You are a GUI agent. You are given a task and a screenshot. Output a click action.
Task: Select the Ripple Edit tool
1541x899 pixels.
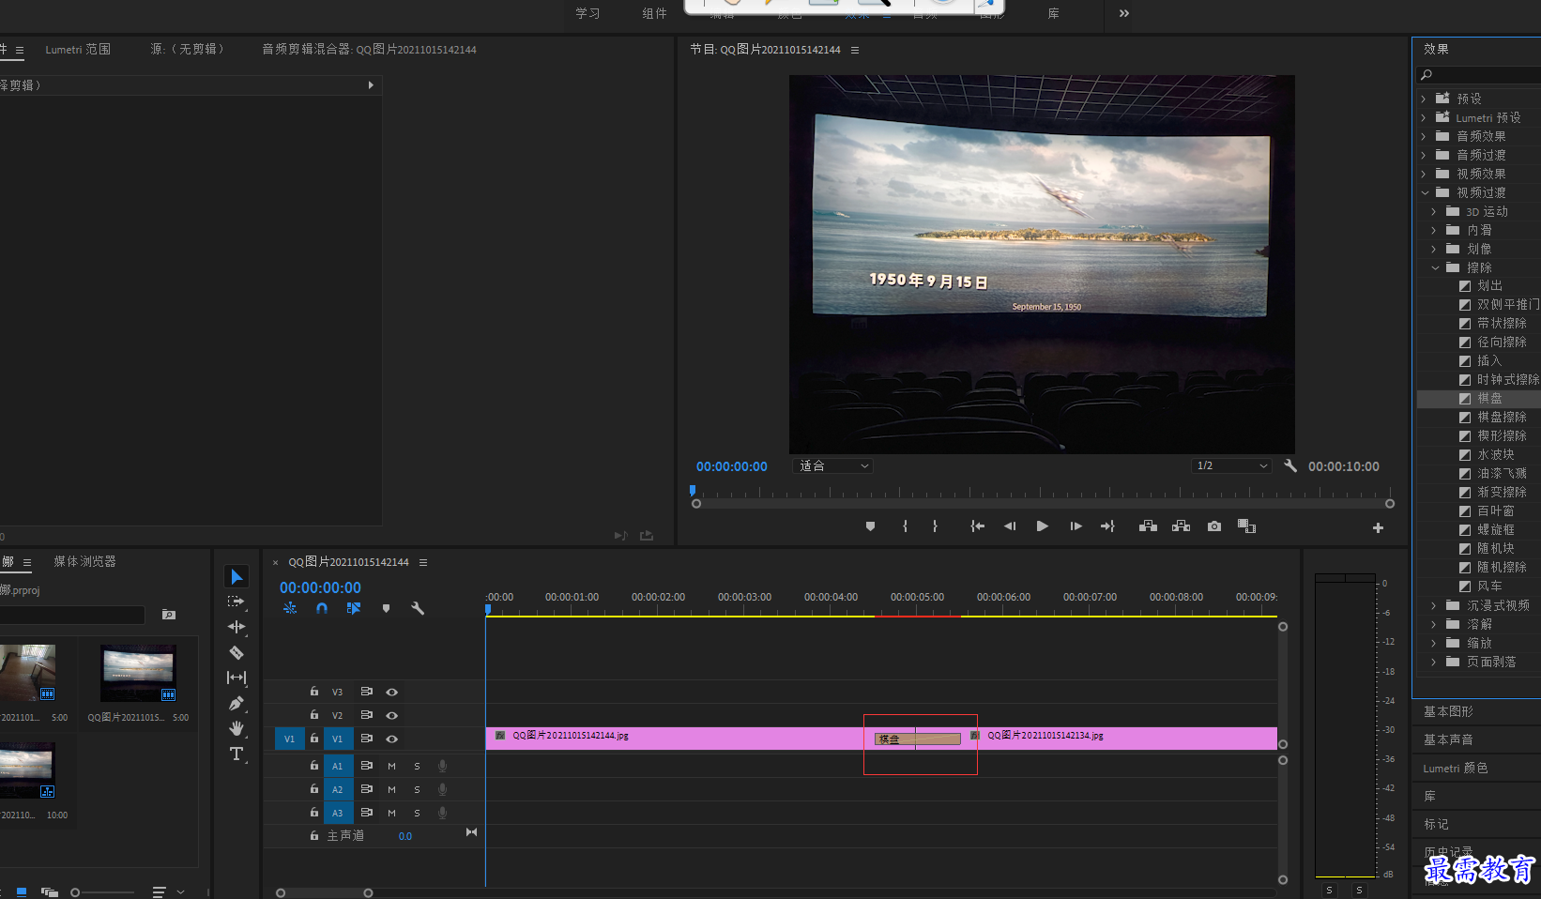tap(236, 627)
